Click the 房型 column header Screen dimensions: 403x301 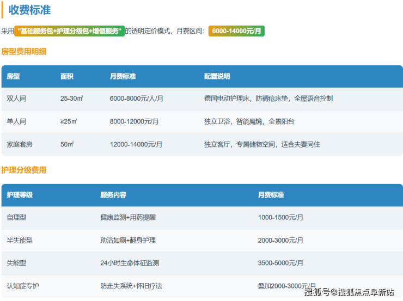click(13, 77)
